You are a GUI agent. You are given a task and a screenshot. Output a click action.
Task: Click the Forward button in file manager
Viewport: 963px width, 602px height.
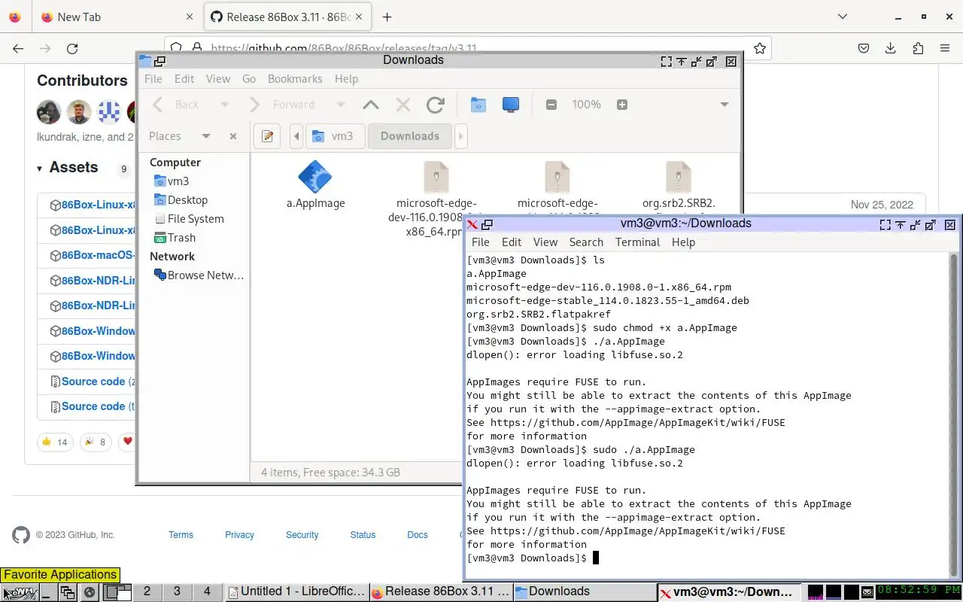283,105
